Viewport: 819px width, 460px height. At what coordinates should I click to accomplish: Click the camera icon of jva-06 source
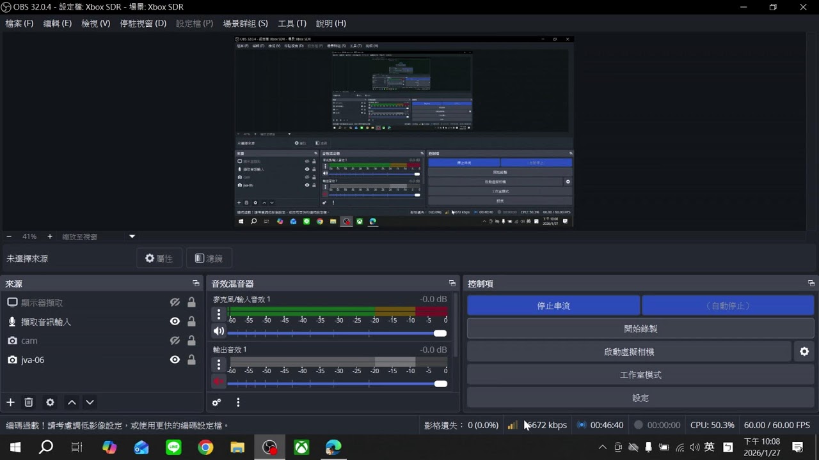pyautogui.click(x=12, y=360)
